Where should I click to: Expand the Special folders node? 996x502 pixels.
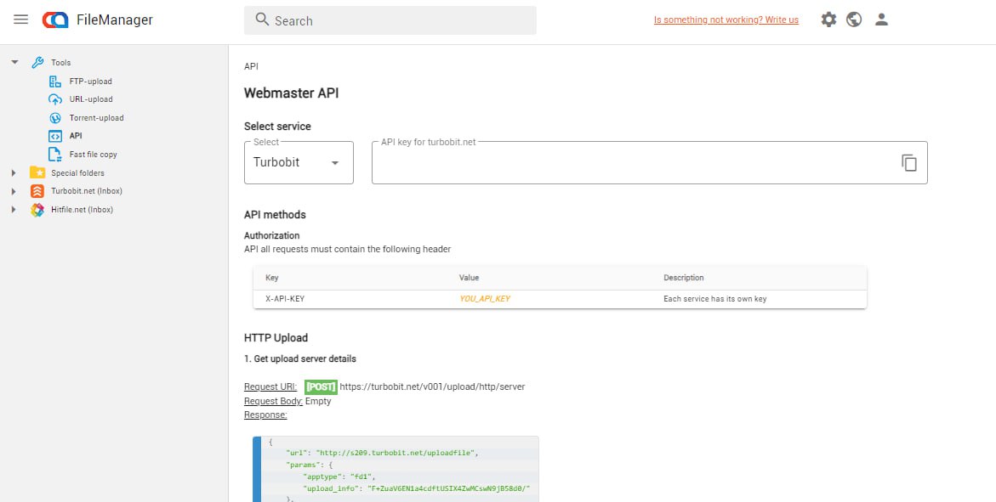coord(14,173)
